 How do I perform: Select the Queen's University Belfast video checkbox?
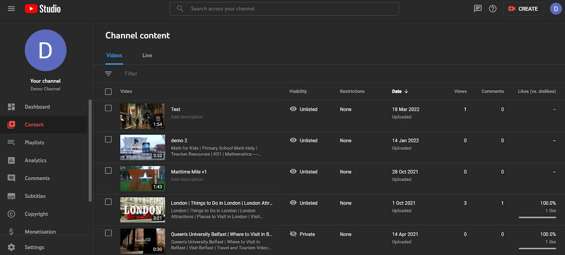[108, 233]
